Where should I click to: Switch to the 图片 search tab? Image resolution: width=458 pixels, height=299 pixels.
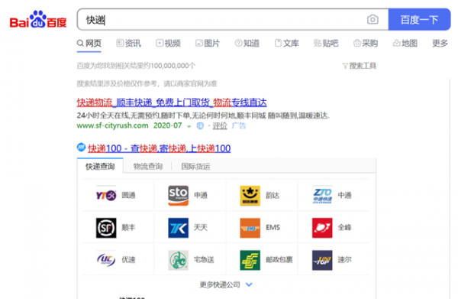(208, 44)
